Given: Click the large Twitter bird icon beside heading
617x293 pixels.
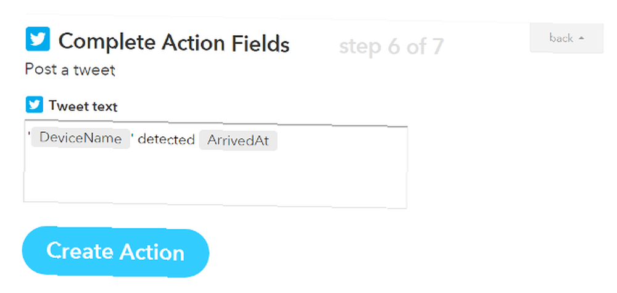Looking at the screenshot, I should pos(38,39).
